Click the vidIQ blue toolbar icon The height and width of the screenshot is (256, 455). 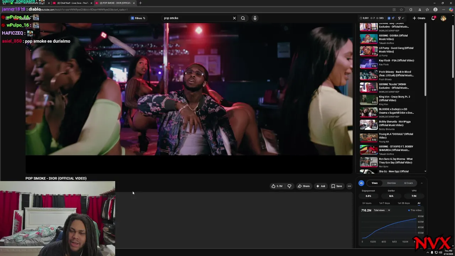(389, 18)
